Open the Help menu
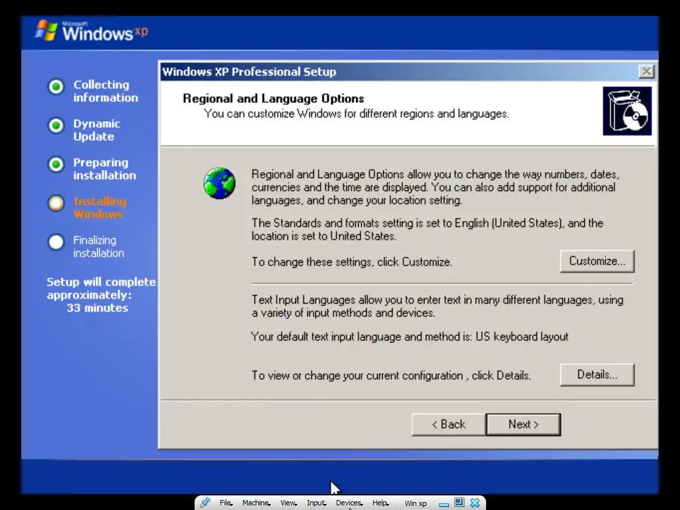The height and width of the screenshot is (510, 680). [x=381, y=503]
